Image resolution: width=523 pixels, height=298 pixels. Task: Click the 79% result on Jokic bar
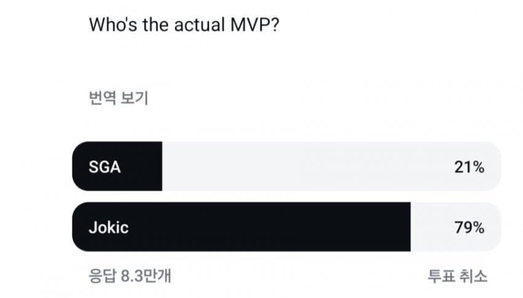point(470,227)
